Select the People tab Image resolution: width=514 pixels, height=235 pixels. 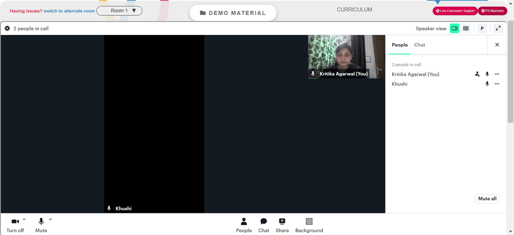(399, 45)
